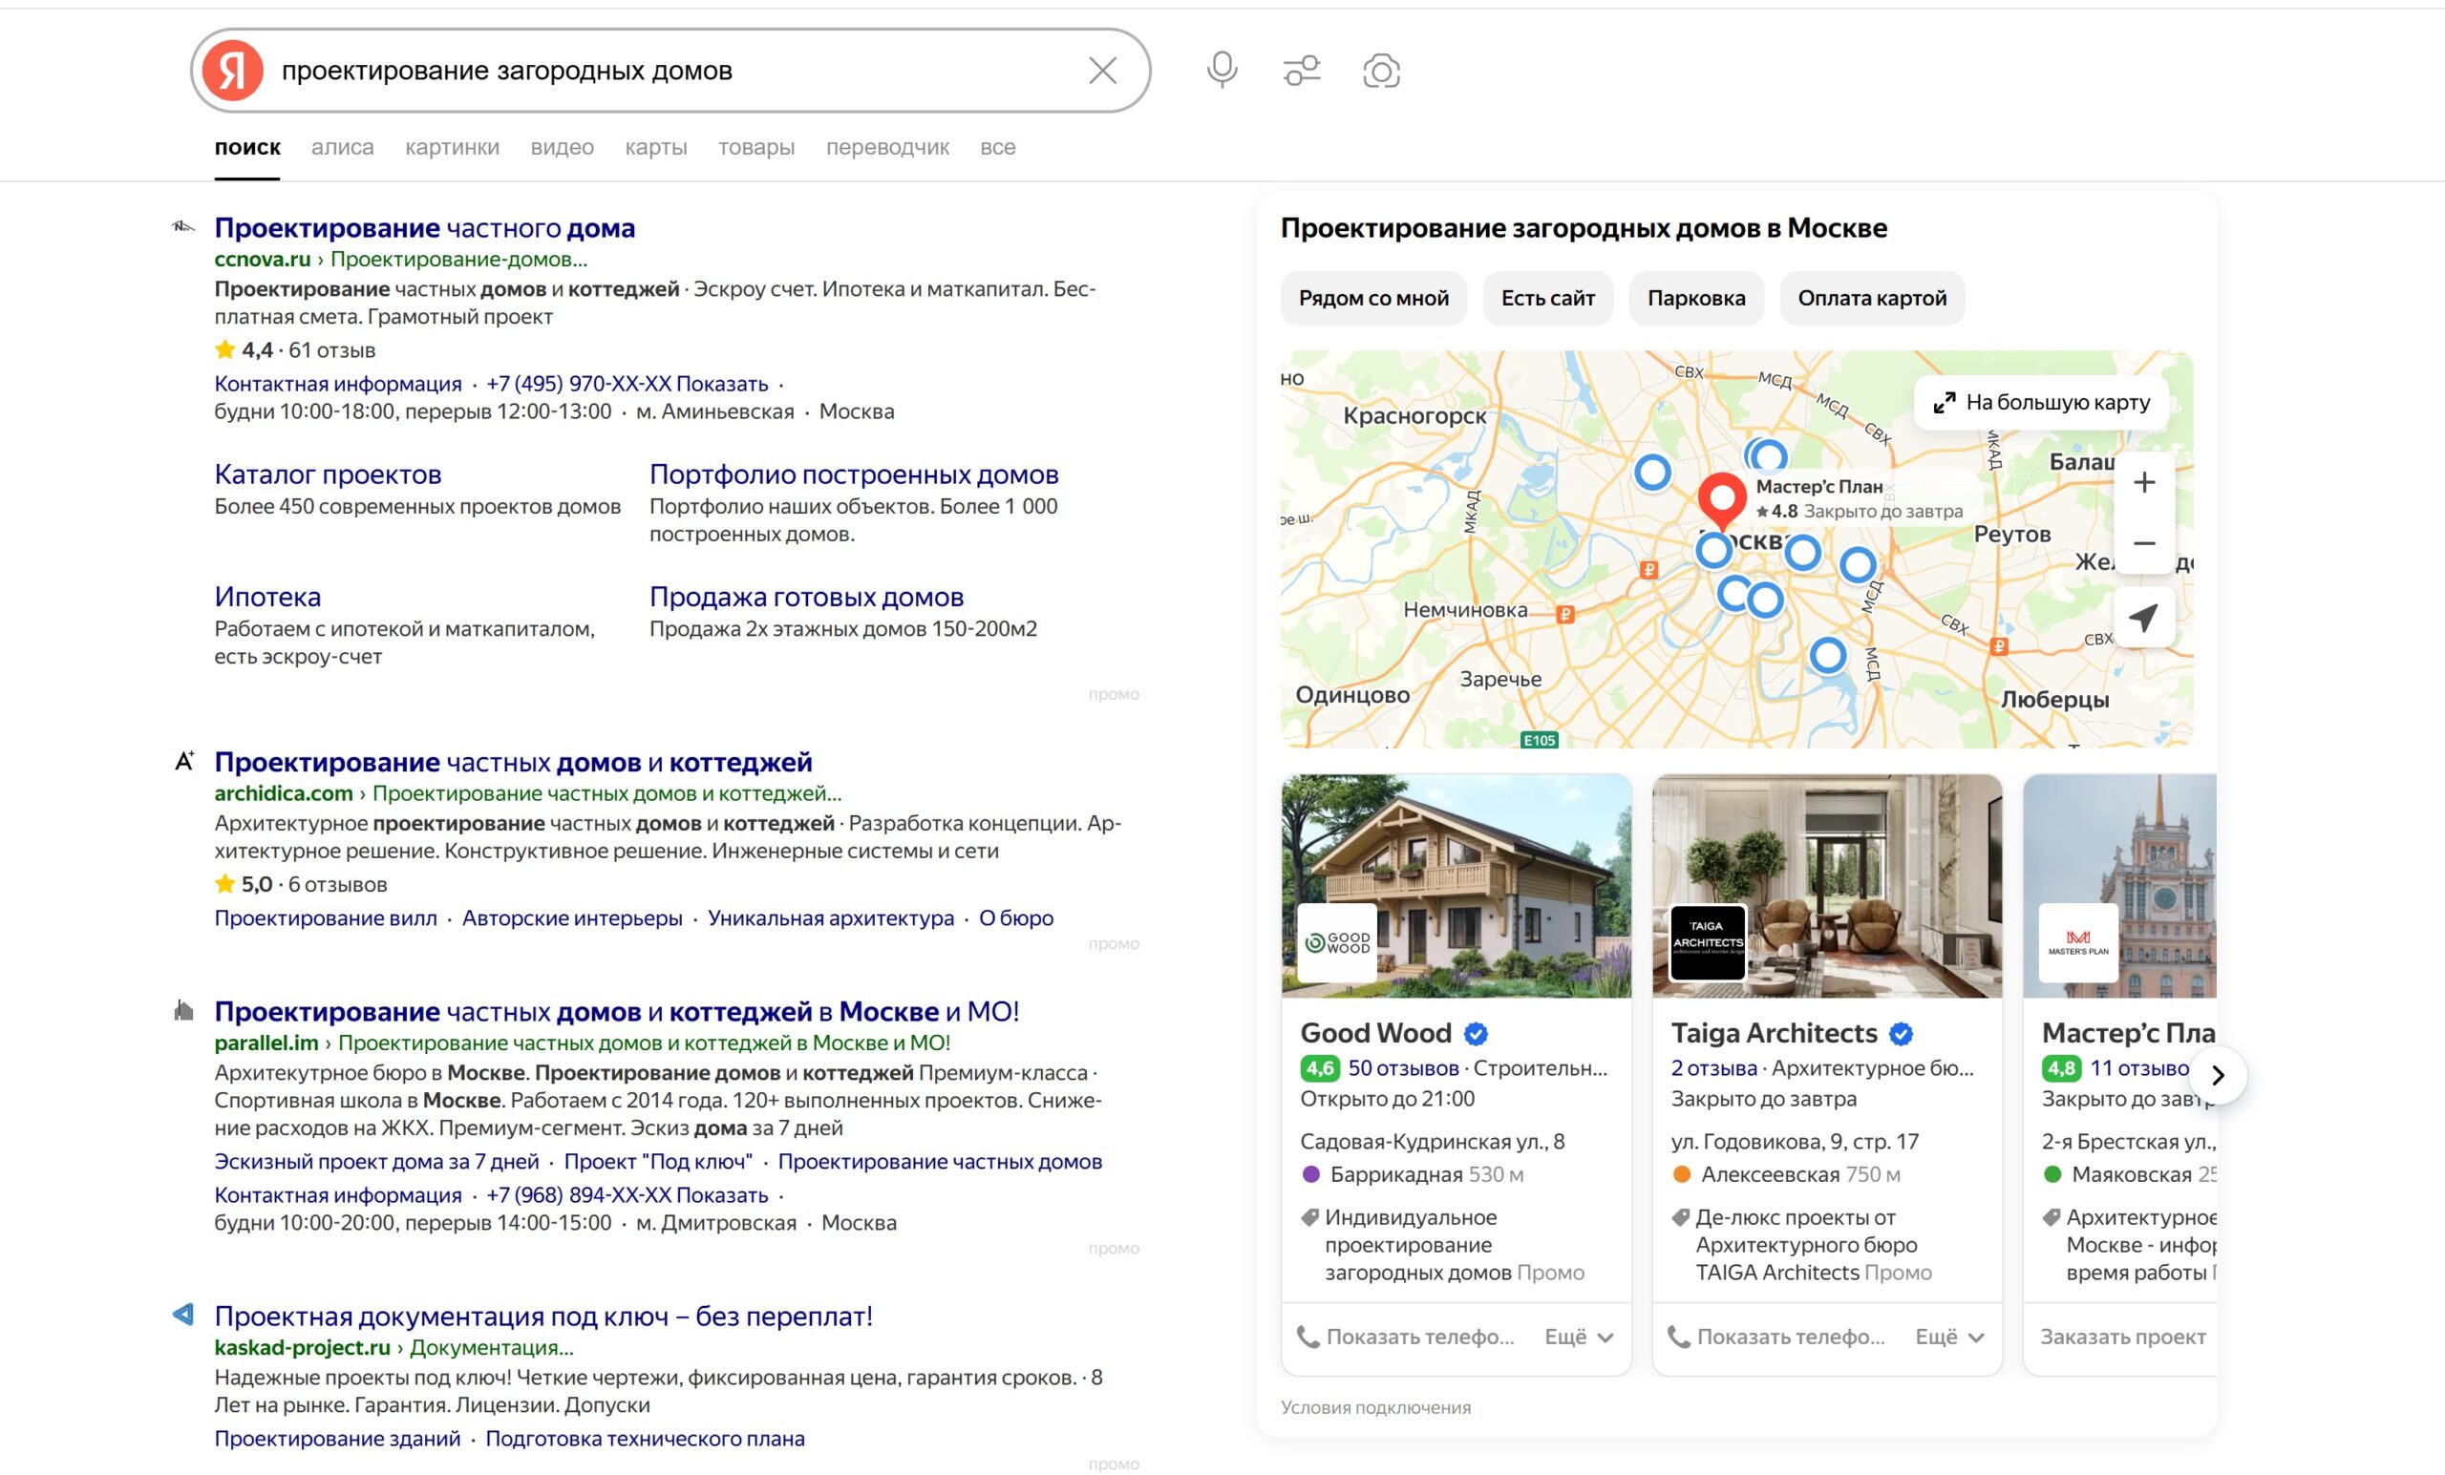The height and width of the screenshot is (1475, 2445).
Task: Open Каталог проектов sitelink
Action: coord(328,474)
